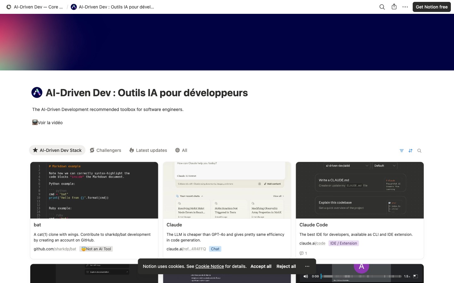The image size is (454, 283).
Task: Click the comment icon on Claude Code card
Action: point(301,253)
